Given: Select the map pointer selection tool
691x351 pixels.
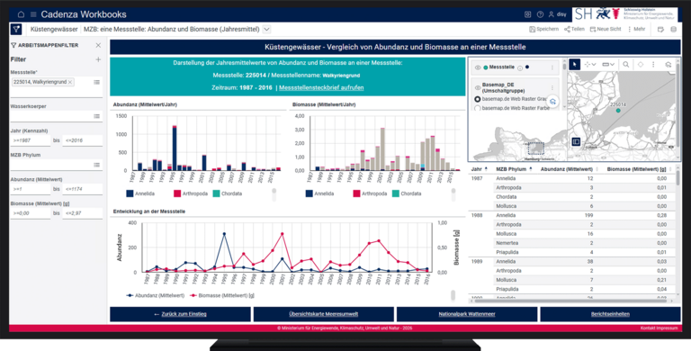Looking at the screenshot, I should [575, 65].
